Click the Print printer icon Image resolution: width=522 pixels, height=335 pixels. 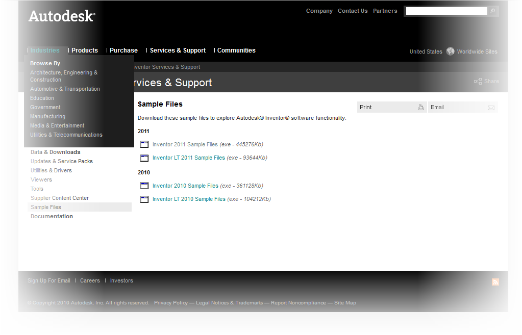pyautogui.click(x=420, y=107)
